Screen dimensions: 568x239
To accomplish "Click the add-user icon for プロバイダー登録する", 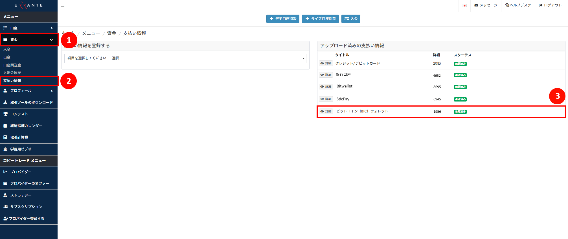I will click(6, 218).
